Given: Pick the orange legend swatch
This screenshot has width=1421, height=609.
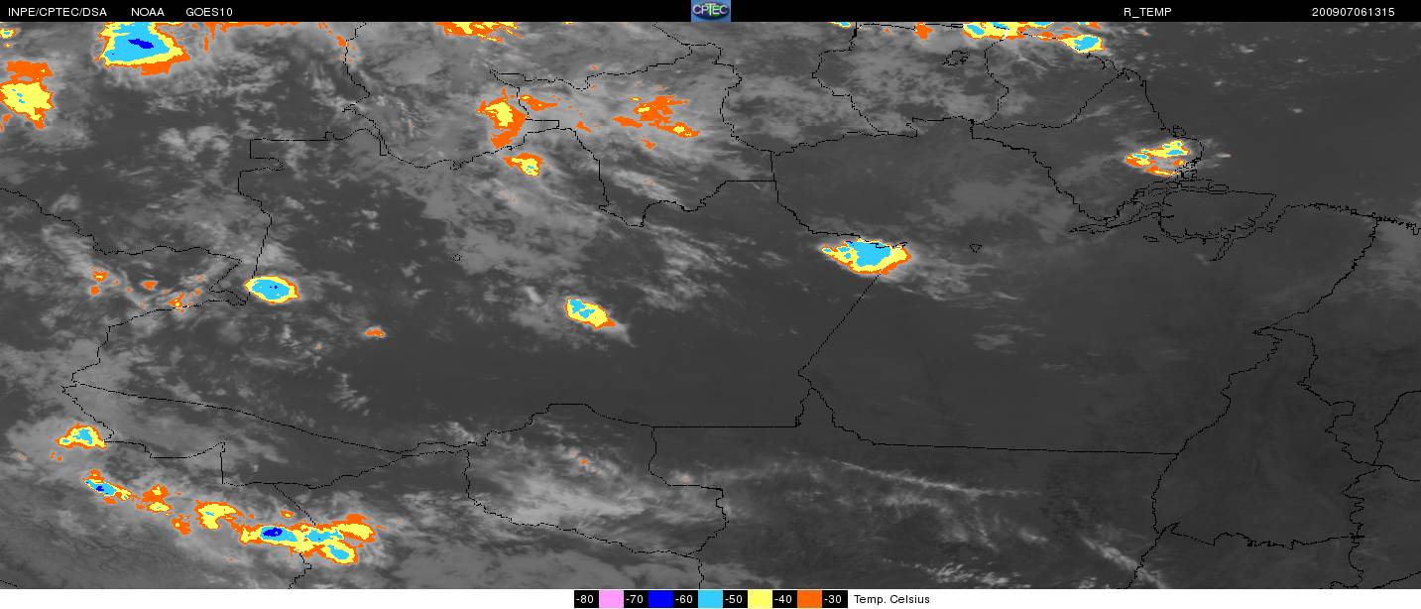Looking at the screenshot, I should (x=809, y=599).
